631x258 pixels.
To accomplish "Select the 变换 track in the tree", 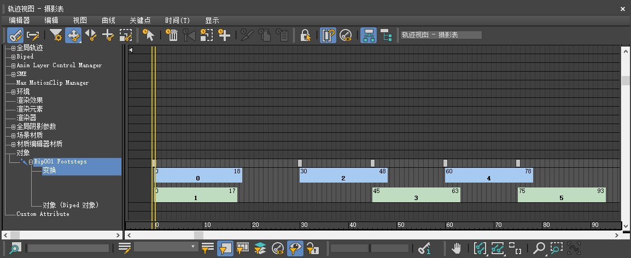I will click(x=49, y=171).
